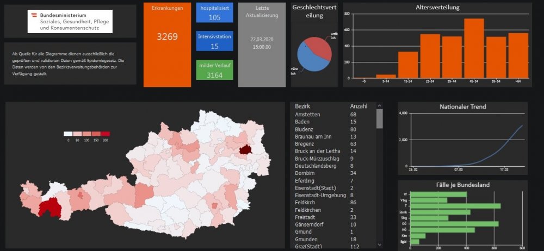Click the milder Verlauf 3164 tile
Image resolution: width=544 pixels, height=251 pixels.
[x=214, y=70]
